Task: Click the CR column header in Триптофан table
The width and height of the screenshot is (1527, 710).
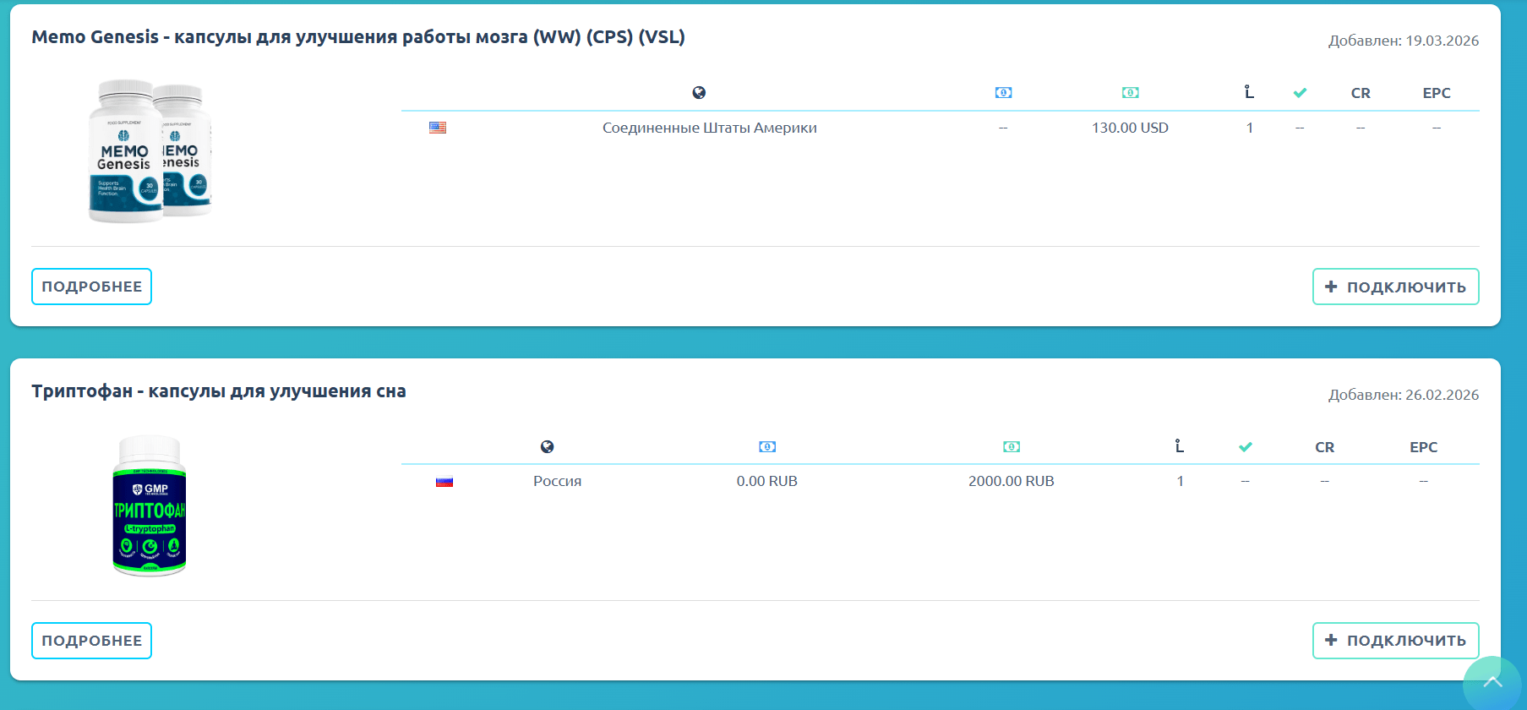Action: (x=1325, y=447)
